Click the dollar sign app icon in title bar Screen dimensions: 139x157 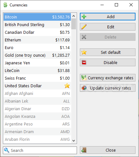click(x=5, y=5)
